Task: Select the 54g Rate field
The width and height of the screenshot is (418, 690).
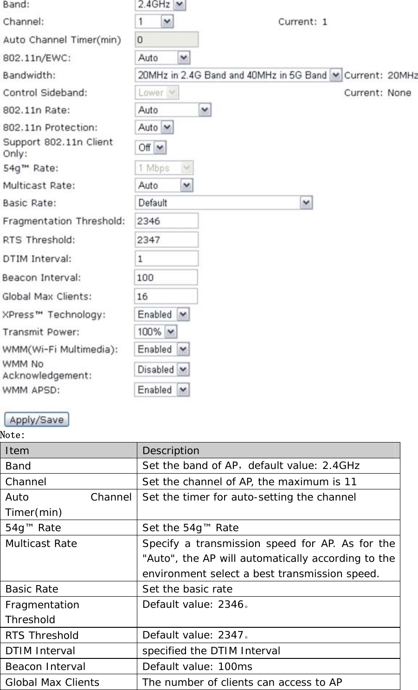Action: click(163, 168)
